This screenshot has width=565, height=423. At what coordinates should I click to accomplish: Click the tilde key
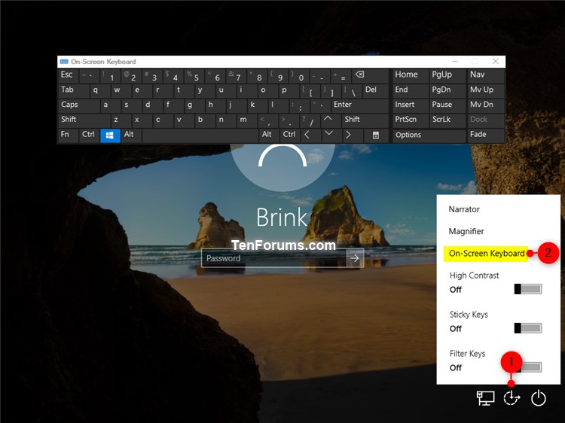coord(89,76)
